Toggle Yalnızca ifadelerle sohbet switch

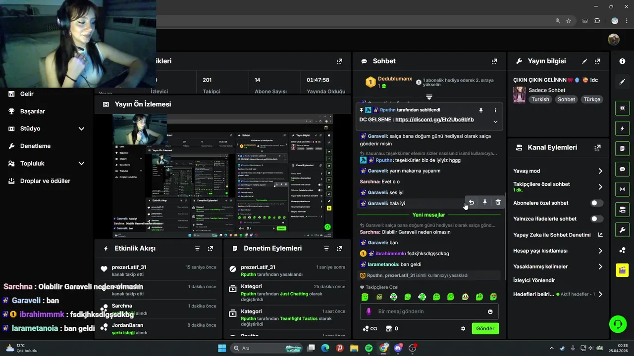[x=597, y=219]
